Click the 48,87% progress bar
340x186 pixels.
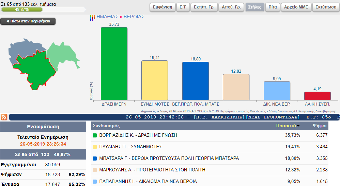point(44,10)
